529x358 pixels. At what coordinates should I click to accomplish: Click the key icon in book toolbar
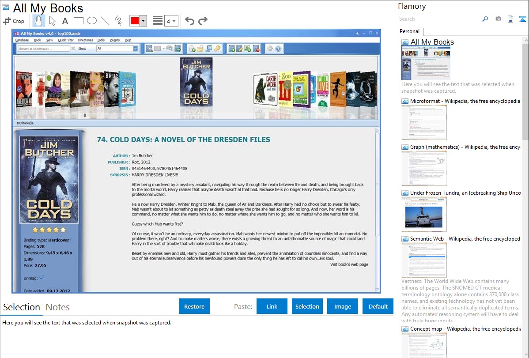pos(217,49)
